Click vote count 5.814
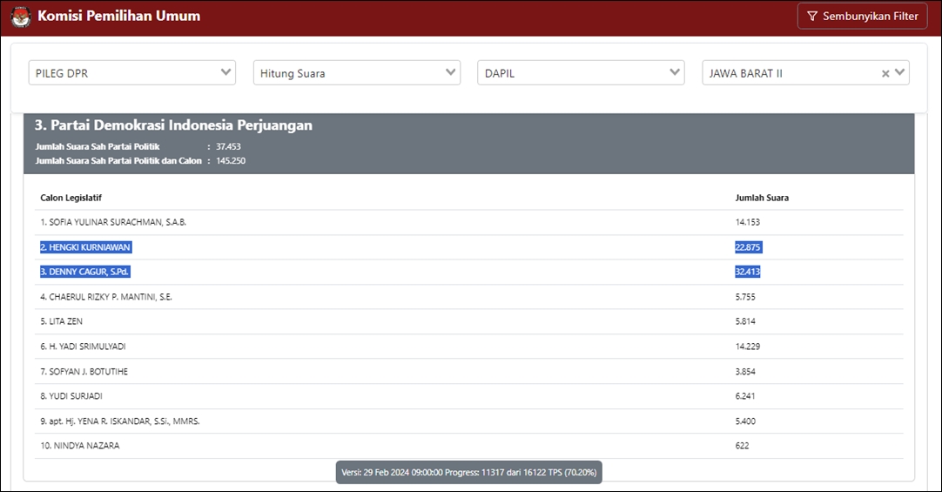 pyautogui.click(x=745, y=321)
